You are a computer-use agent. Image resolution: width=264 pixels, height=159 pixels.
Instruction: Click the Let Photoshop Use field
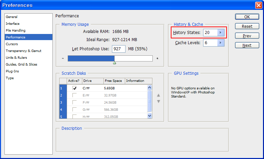[x=119, y=49]
